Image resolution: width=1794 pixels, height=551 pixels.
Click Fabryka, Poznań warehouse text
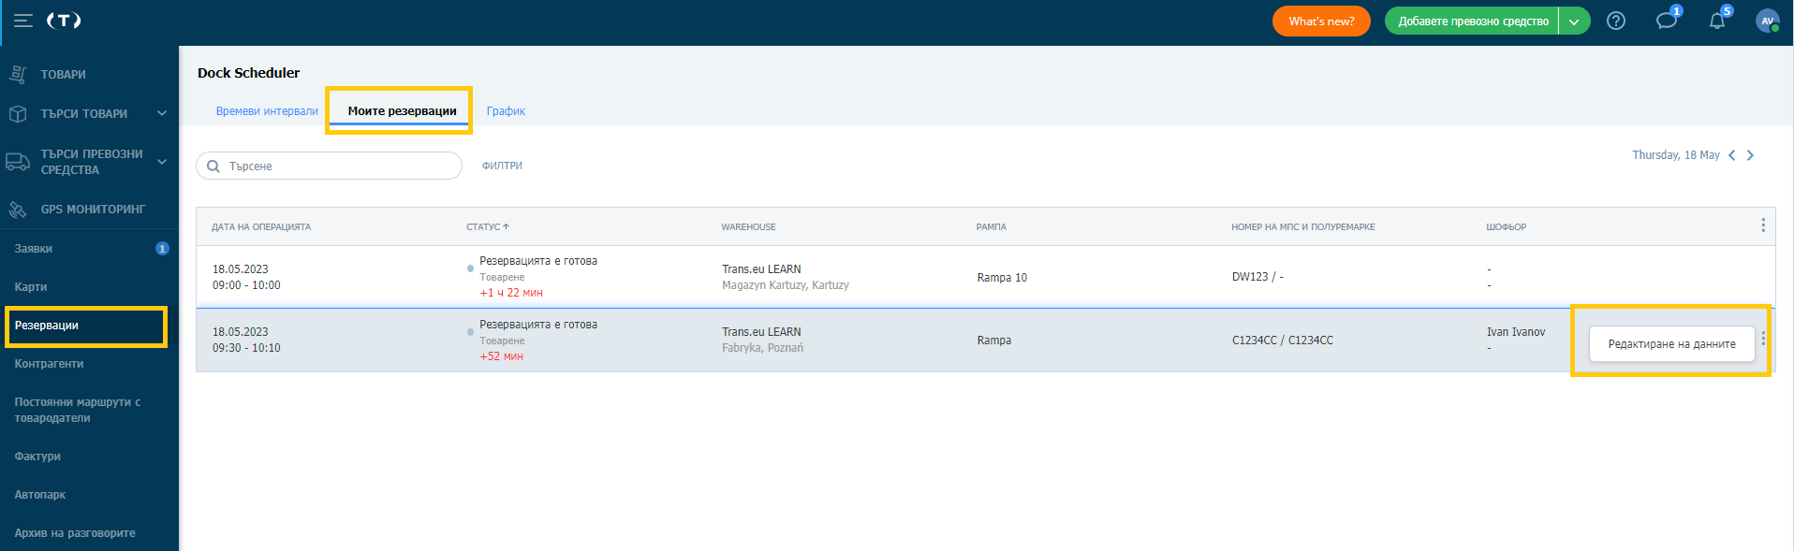tap(762, 348)
